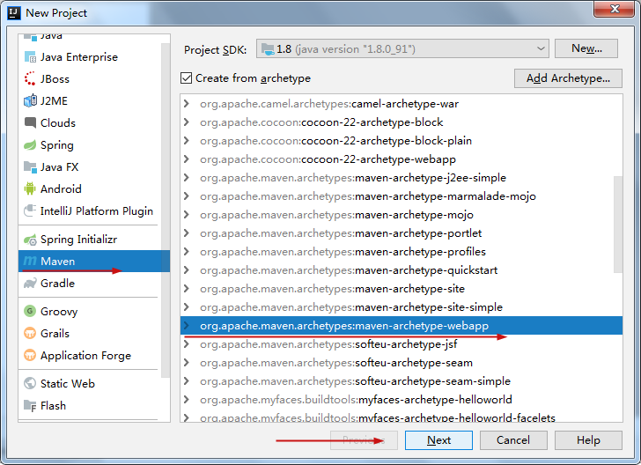
Task: Click the Groovy green G icon
Action: (x=30, y=311)
